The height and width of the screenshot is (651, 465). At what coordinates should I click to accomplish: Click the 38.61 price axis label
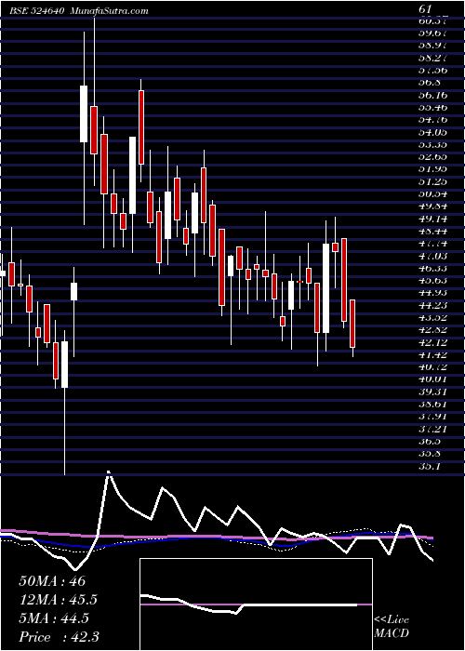433,404
